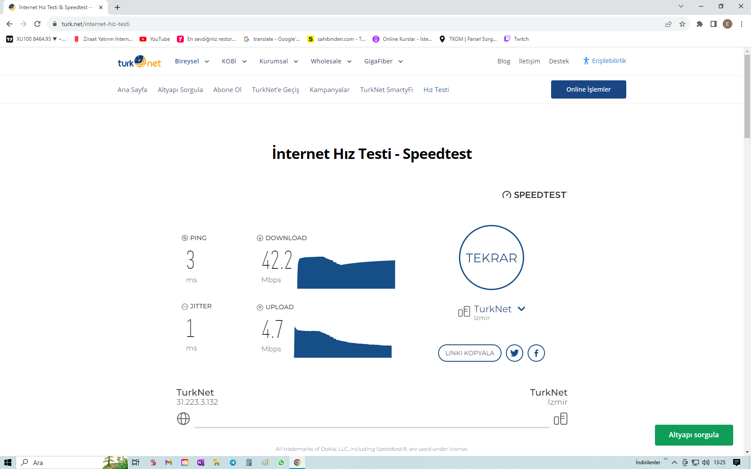Open the Windows notification center
This screenshot has height=469, width=751.
pyautogui.click(x=737, y=462)
